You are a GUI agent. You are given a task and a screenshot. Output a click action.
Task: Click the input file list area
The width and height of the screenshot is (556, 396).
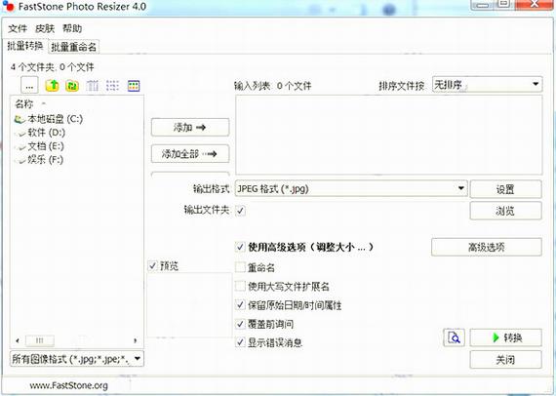click(x=389, y=135)
